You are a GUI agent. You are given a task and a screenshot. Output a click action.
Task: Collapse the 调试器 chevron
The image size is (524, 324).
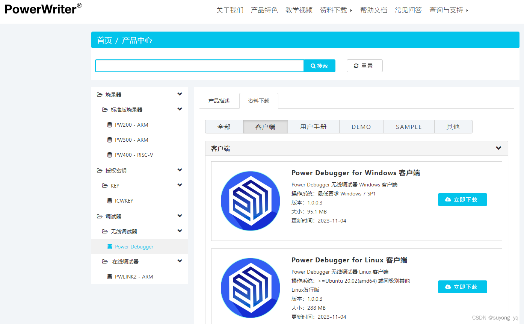pos(180,216)
